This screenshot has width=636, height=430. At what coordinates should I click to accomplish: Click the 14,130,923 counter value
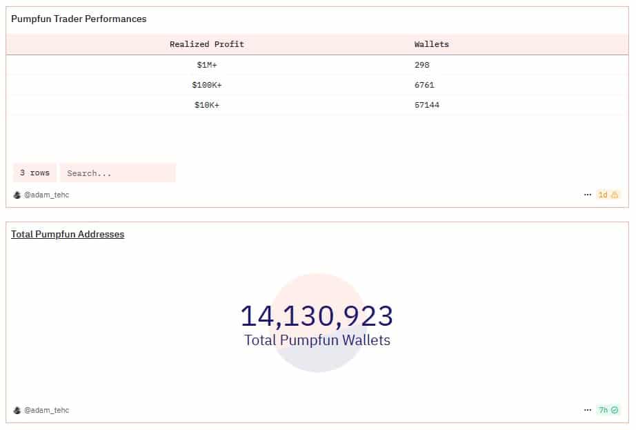coord(317,316)
